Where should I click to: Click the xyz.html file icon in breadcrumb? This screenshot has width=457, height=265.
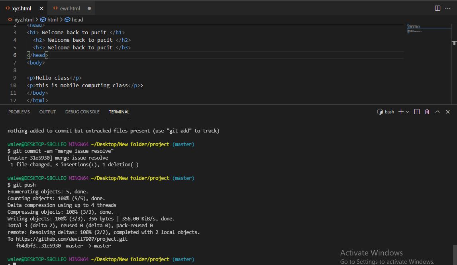[x=10, y=19]
